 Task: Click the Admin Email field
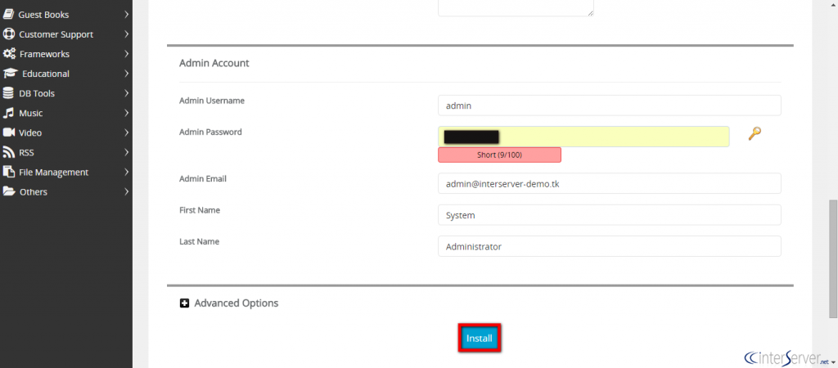click(x=609, y=184)
